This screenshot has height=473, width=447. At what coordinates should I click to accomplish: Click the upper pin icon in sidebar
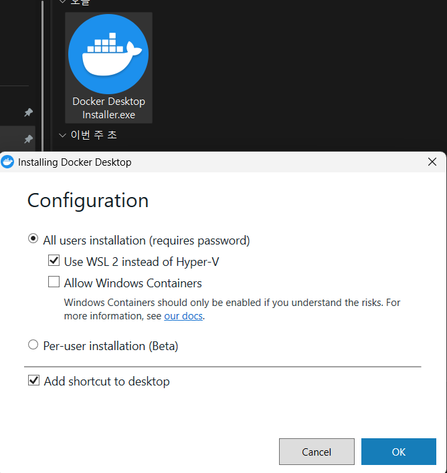click(28, 112)
